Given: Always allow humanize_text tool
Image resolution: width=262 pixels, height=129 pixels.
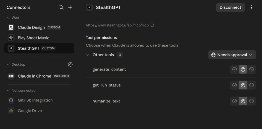Looking at the screenshot, I should point(234,101).
